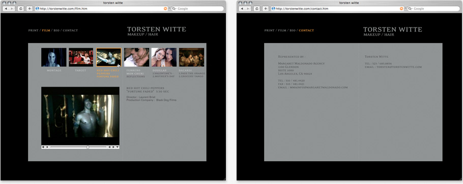The image size is (463, 184).
Task: Click the MONTAGE caption link
Action: tap(54, 70)
